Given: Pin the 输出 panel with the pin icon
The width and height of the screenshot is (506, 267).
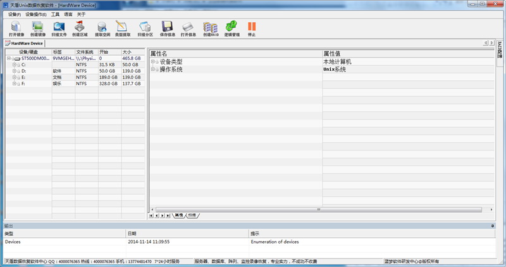Looking at the screenshot, I should (493, 226).
